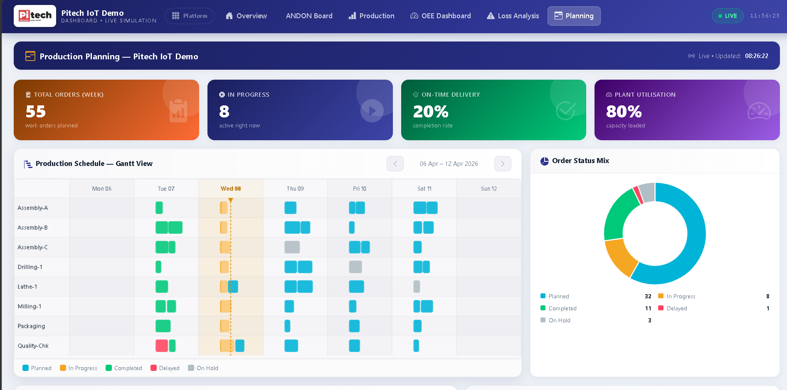Click the Wed 08 today marker
This screenshot has width=787, height=390.
coord(231,200)
